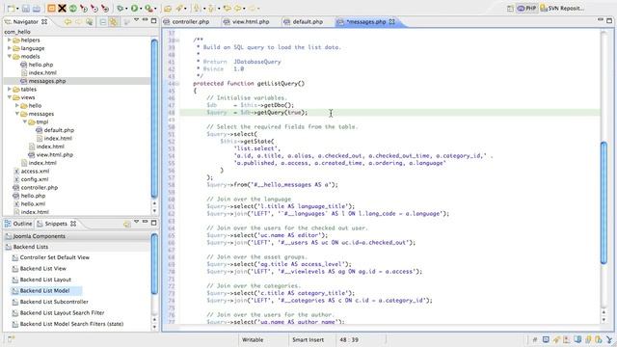Click the black X toolbar icon
Viewport: 617px width, 347px height.
pos(62,8)
